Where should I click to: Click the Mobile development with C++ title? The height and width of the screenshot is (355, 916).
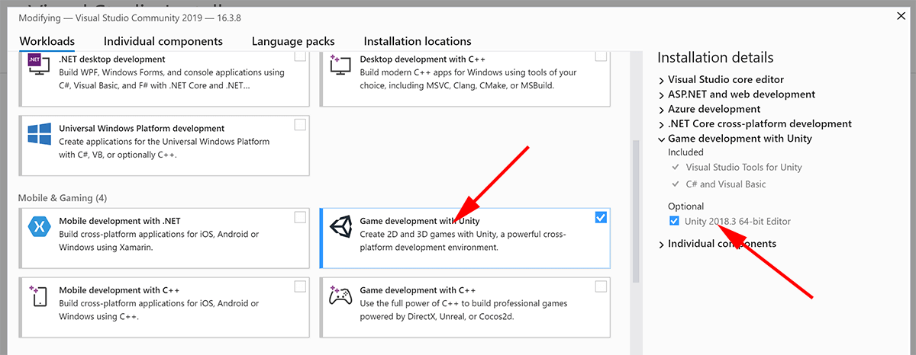(119, 290)
